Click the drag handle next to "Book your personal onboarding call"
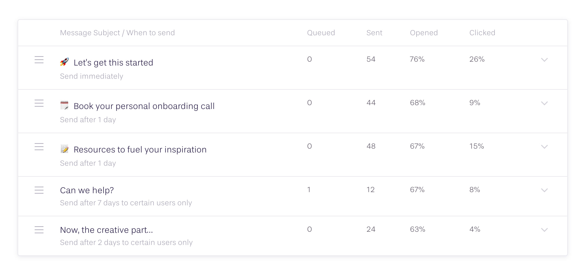Screen dimensions: 586x273 39,103
